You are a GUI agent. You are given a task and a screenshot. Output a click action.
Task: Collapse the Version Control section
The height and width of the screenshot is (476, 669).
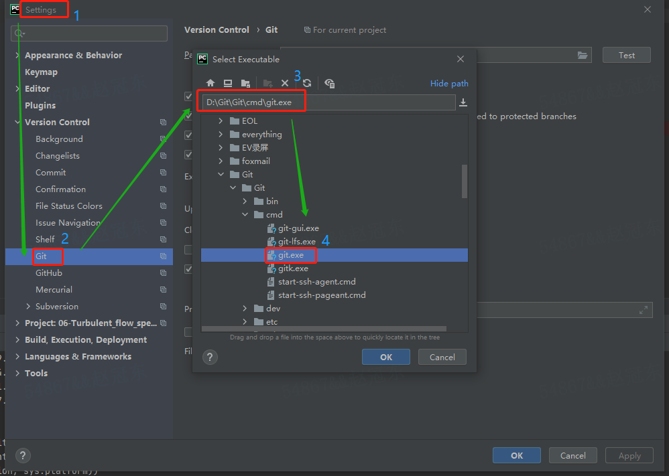[17, 123]
